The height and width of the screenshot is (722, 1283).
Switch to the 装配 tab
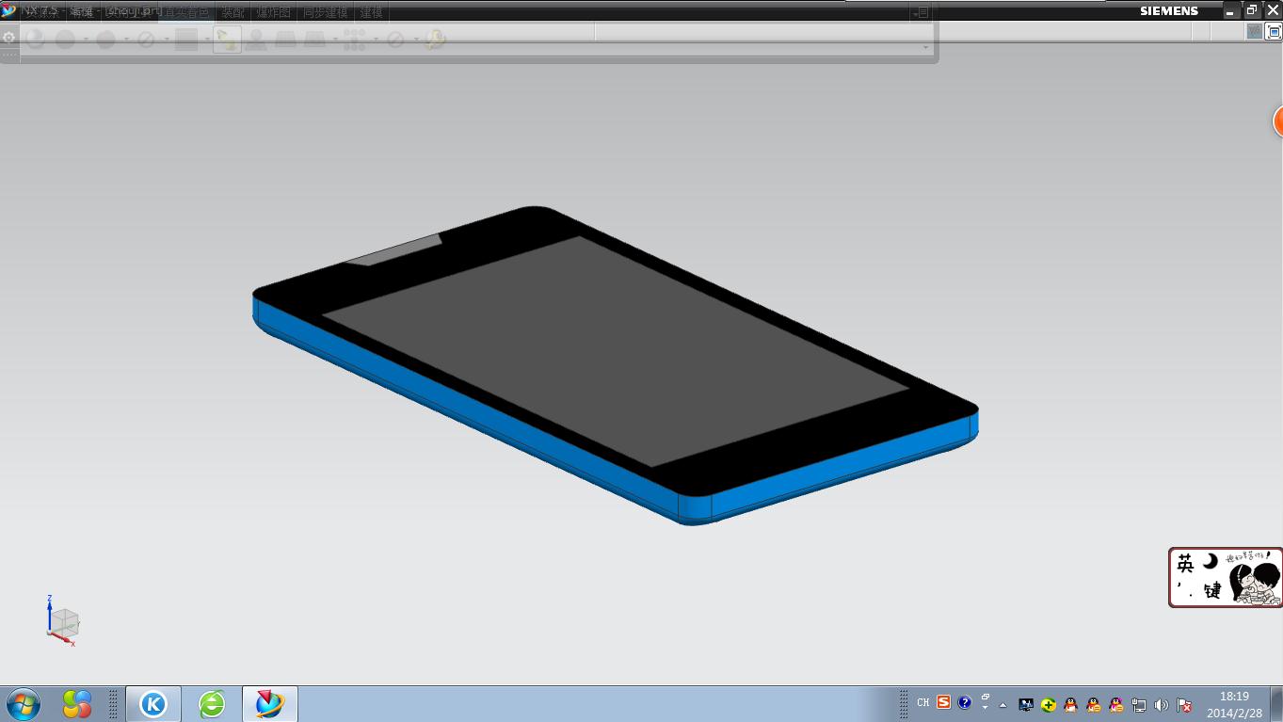pyautogui.click(x=233, y=12)
